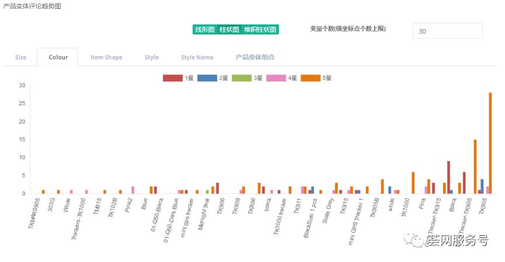The image size is (505, 262).
Task: Choose the 堆积柱状图 stacked bar option
Action: tap(260, 30)
